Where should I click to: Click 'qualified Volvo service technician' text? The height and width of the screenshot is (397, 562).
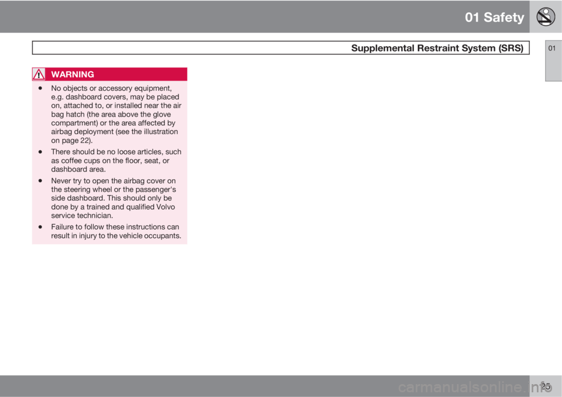pyautogui.click(x=113, y=211)
